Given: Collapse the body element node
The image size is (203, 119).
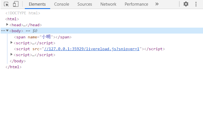Looking at the screenshot, I should click(7, 31).
